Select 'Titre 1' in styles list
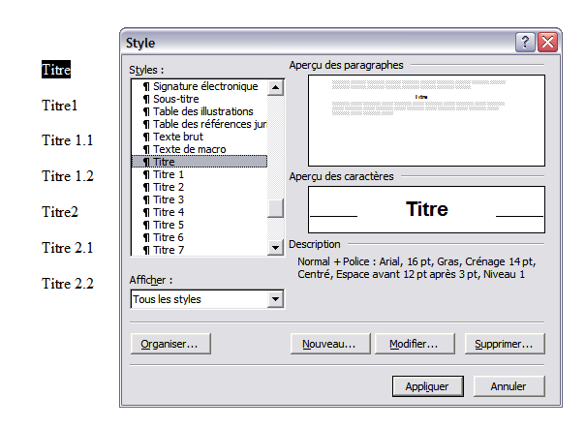Screen dimensions: 586x428 click(168, 174)
